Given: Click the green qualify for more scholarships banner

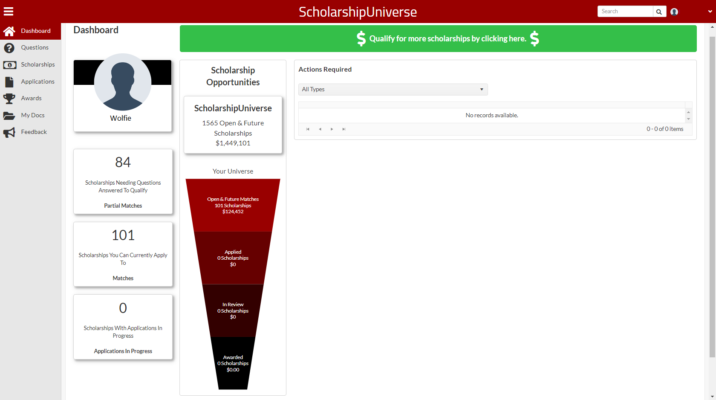Looking at the screenshot, I should 446,38.
